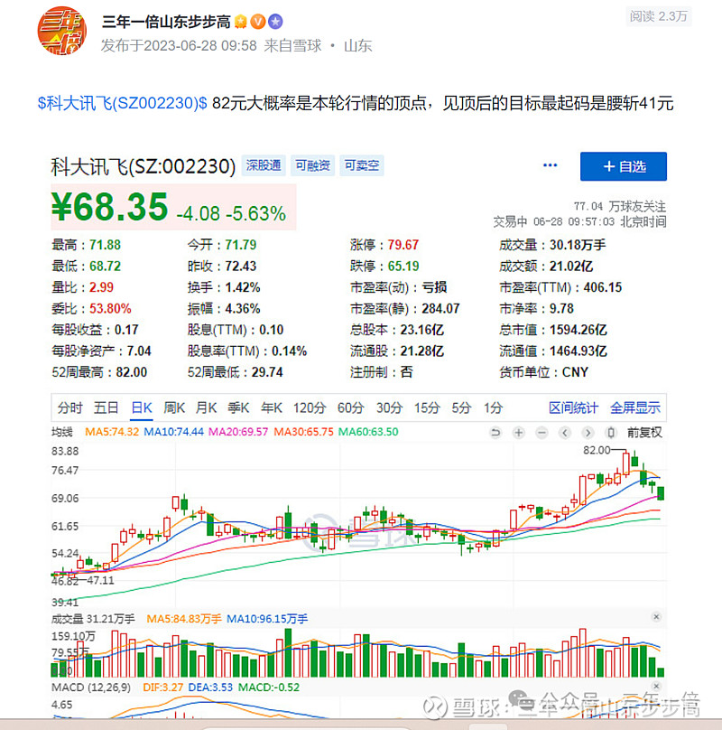Click the 总市值：1594.26亿 value
This screenshot has width=722, height=730.
[x=553, y=330]
